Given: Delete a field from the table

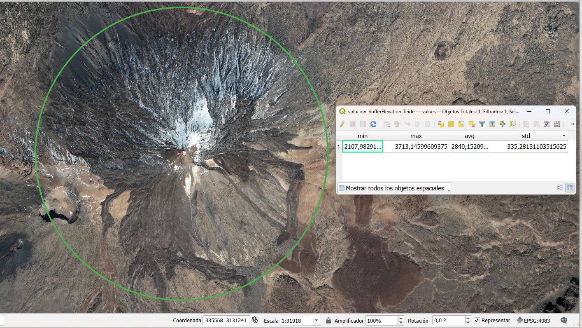Looking at the screenshot, I should click(x=536, y=124).
